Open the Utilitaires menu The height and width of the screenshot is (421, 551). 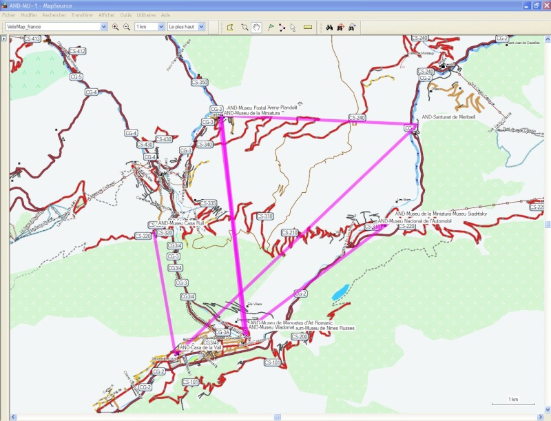pos(146,15)
